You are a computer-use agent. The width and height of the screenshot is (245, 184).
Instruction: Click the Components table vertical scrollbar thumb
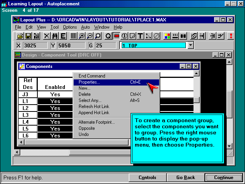(x=197, y=100)
